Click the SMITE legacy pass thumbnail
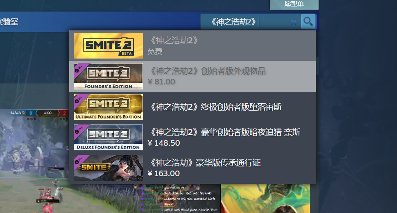The height and width of the screenshot is (213, 397). pyautogui.click(x=108, y=168)
